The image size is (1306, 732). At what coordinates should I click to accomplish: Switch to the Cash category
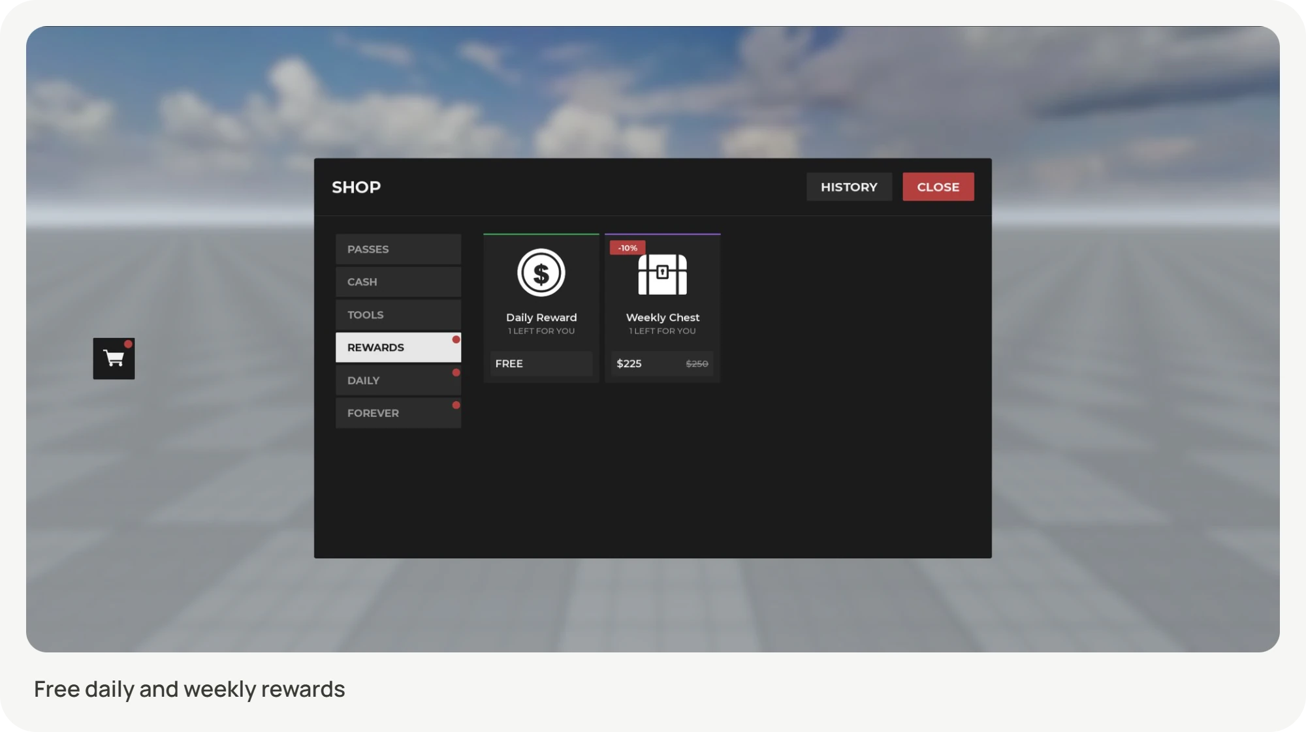398,282
